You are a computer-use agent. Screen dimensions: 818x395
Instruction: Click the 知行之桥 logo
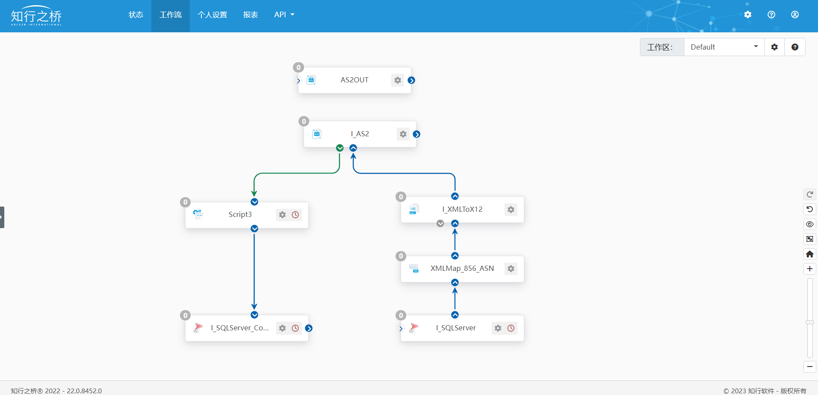pos(36,16)
